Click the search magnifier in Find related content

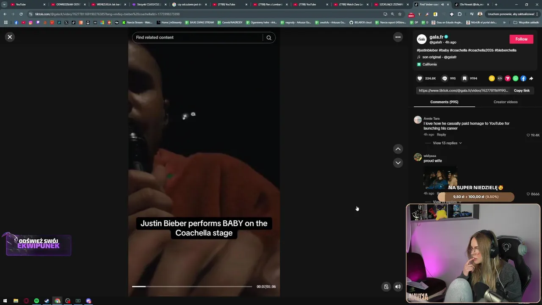coord(268,37)
